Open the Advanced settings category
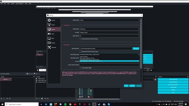The width and height of the screenshot is (189, 106). tap(54, 47)
